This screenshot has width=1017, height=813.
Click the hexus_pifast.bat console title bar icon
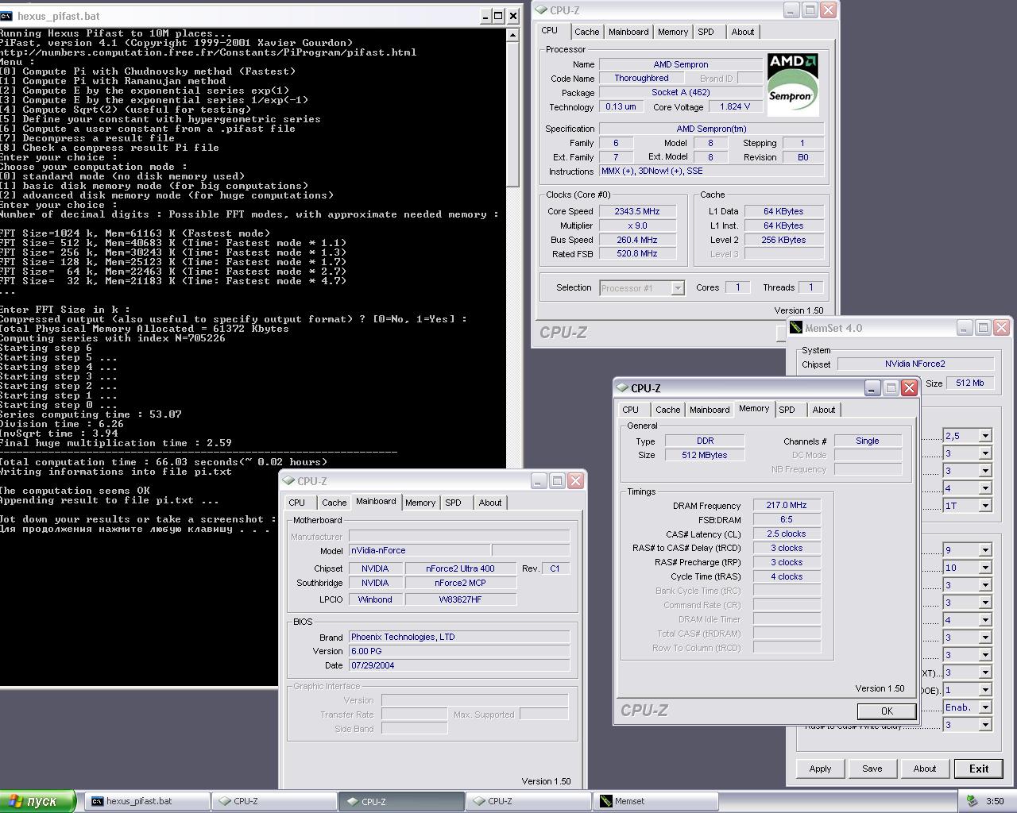pos(7,16)
